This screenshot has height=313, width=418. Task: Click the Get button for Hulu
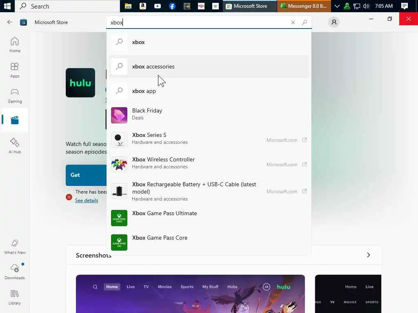tap(86, 175)
